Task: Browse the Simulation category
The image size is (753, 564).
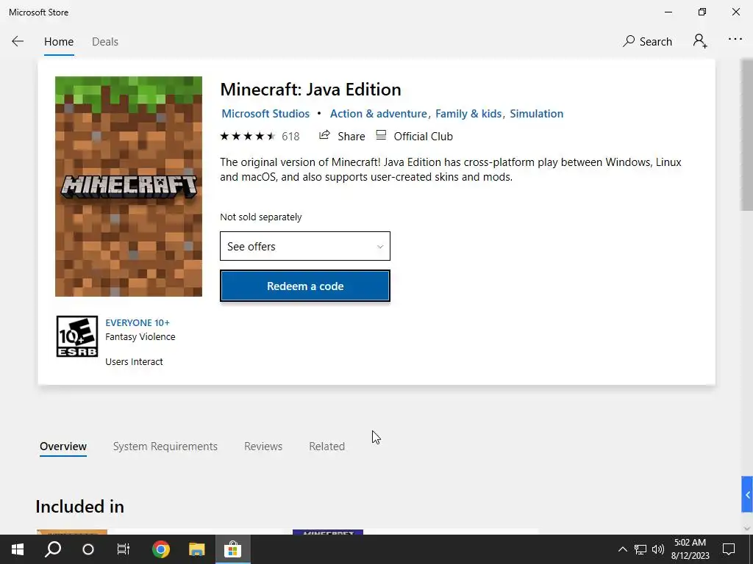Action: tap(536, 114)
